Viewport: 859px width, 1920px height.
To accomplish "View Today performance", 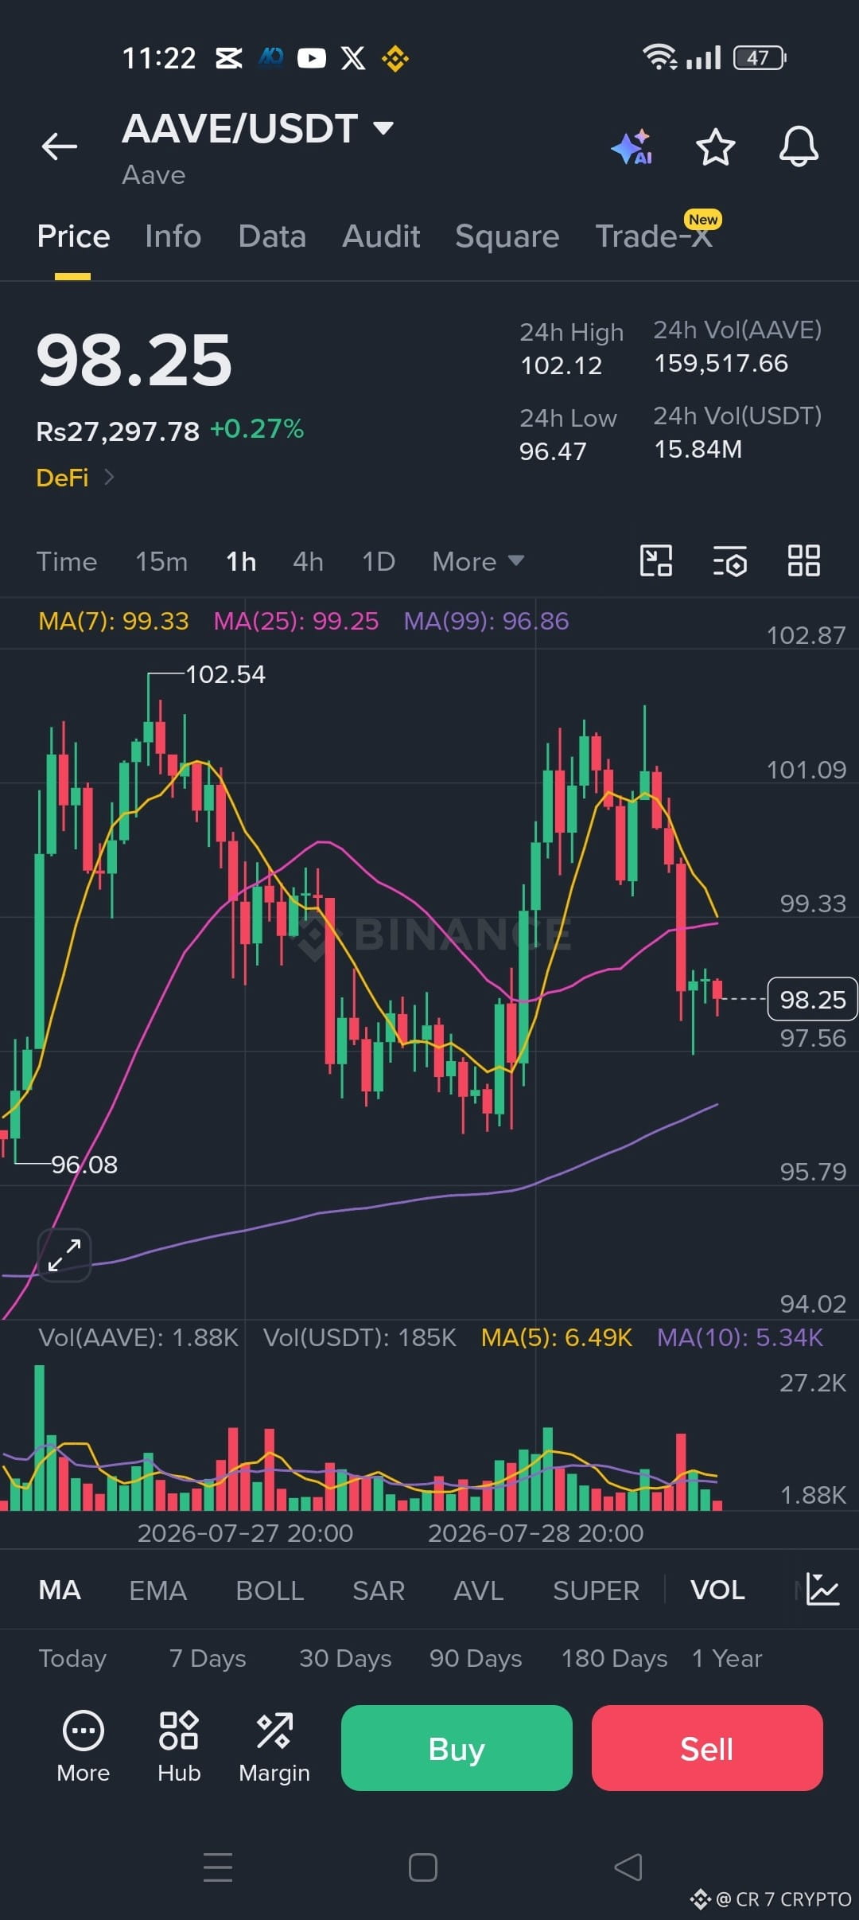I will [x=72, y=1658].
